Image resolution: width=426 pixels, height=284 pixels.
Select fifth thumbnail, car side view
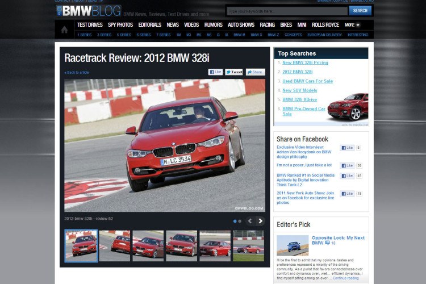[x=215, y=246]
